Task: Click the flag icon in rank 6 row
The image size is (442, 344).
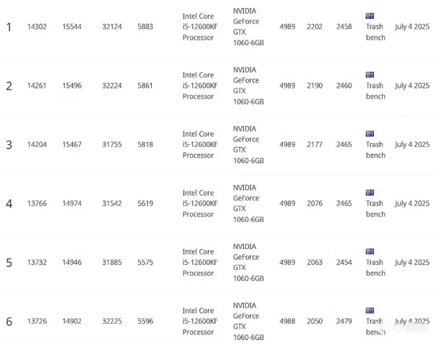Action: tap(370, 310)
